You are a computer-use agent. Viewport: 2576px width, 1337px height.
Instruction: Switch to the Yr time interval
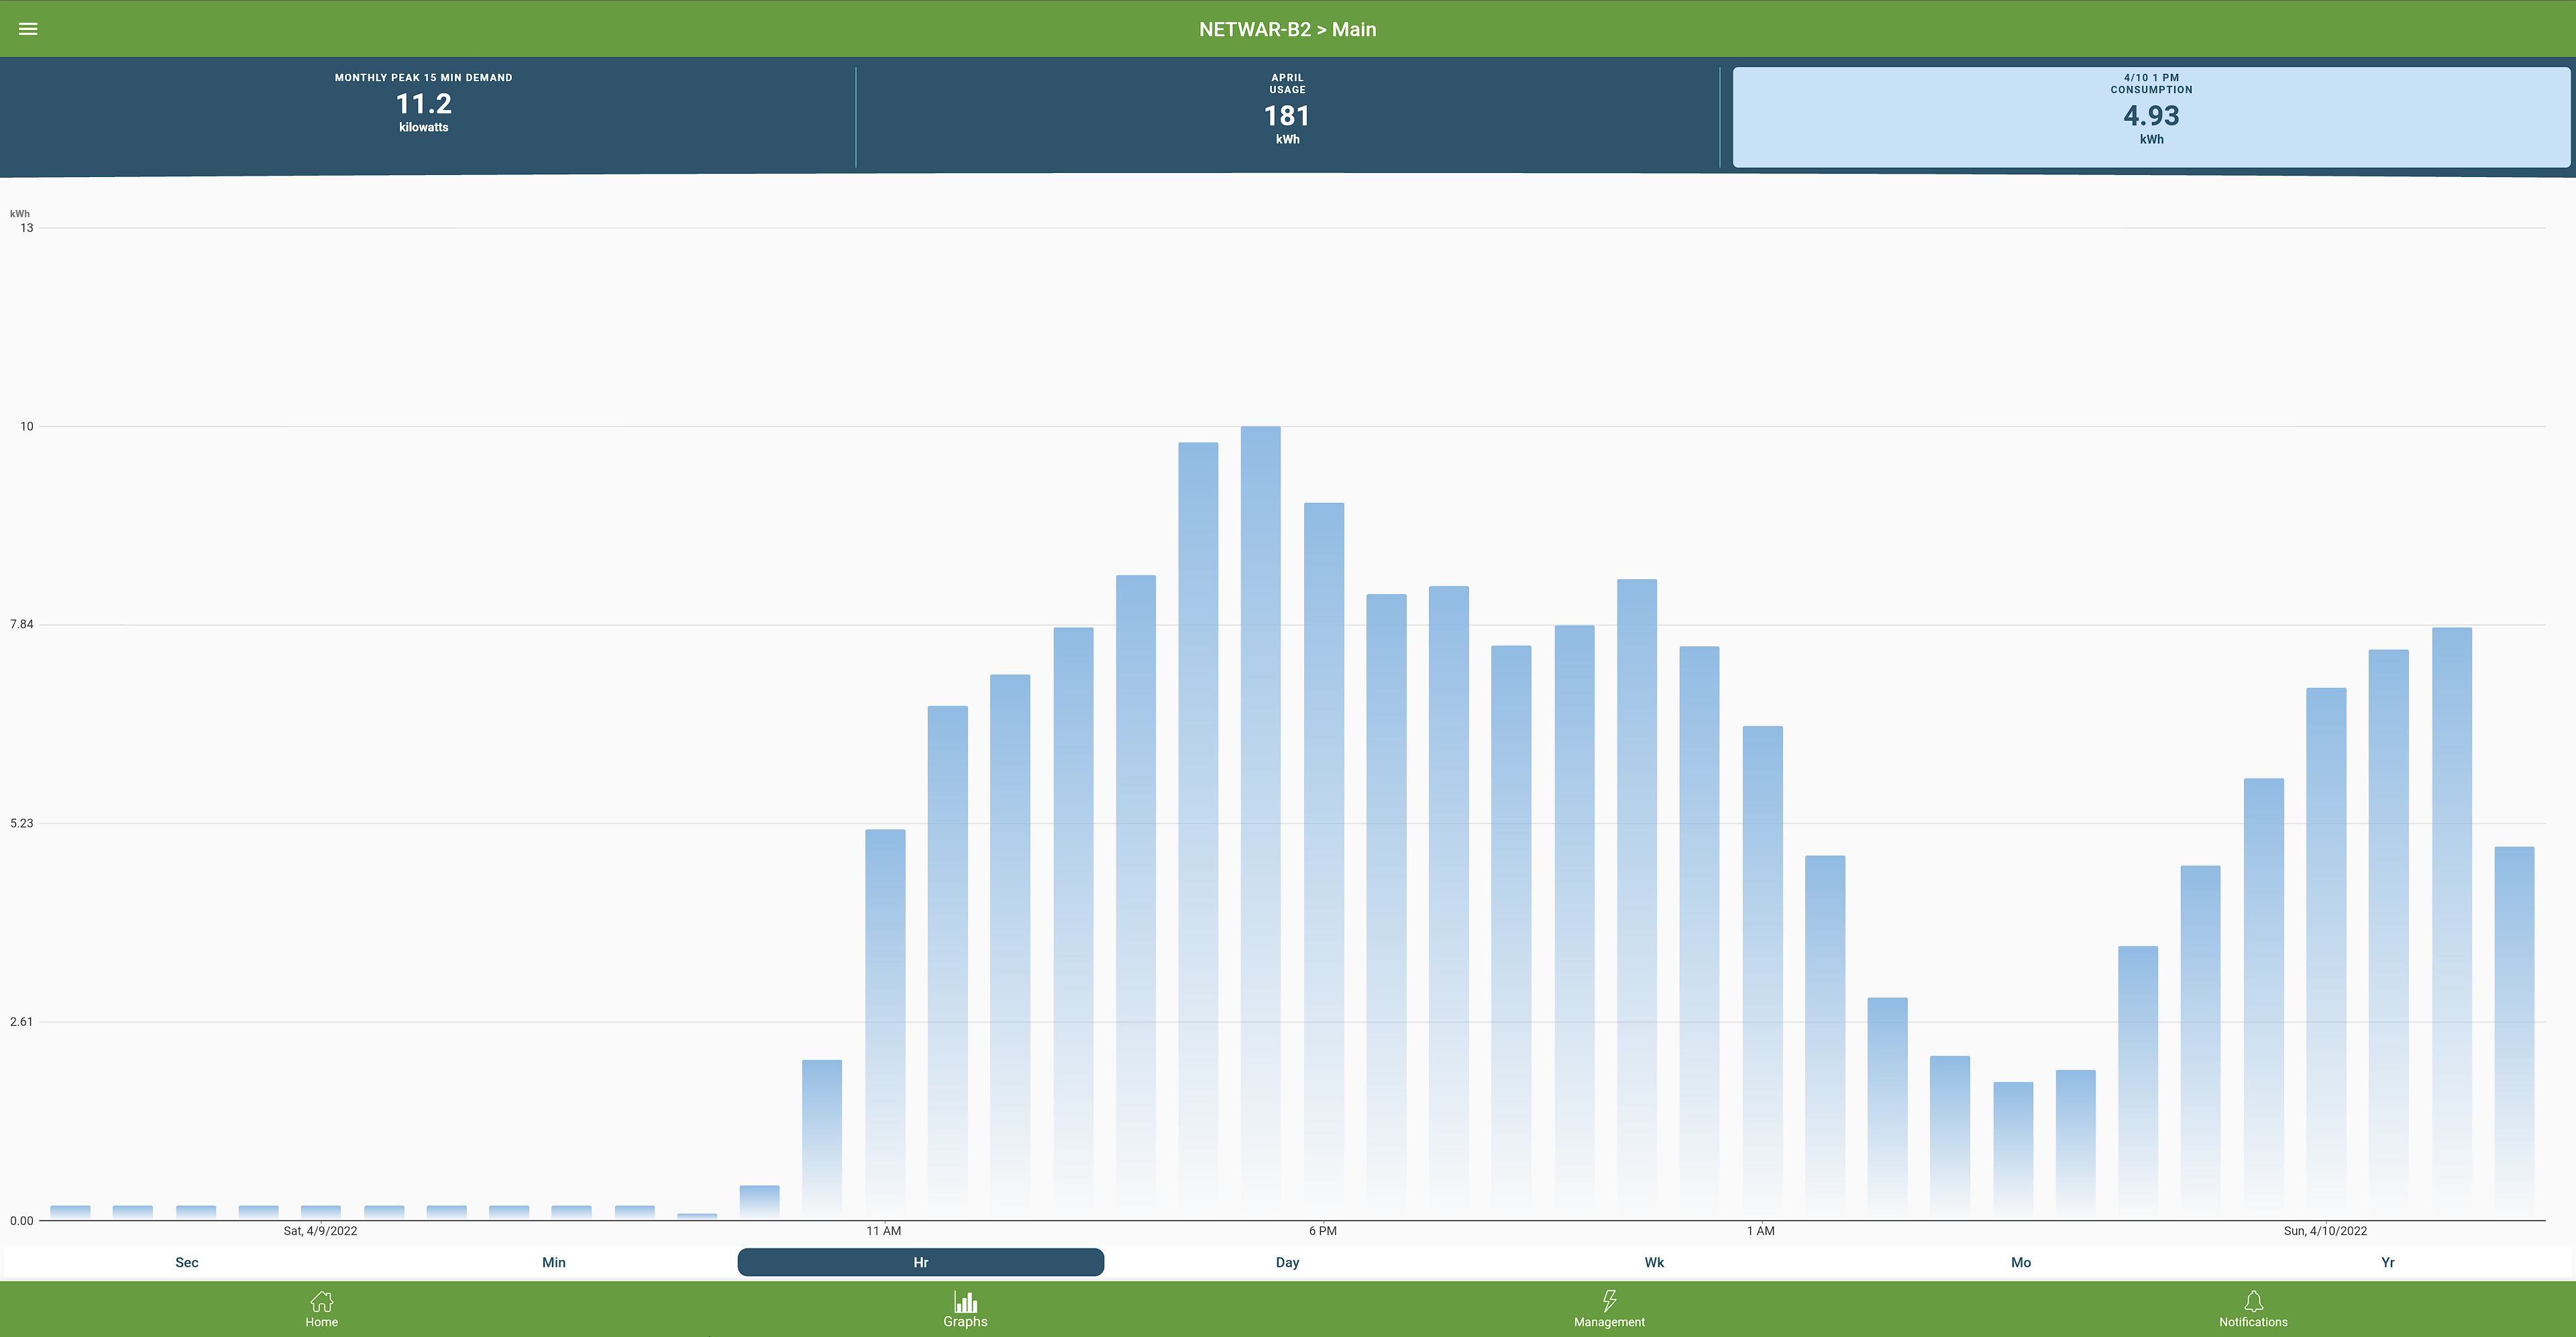2388,1262
